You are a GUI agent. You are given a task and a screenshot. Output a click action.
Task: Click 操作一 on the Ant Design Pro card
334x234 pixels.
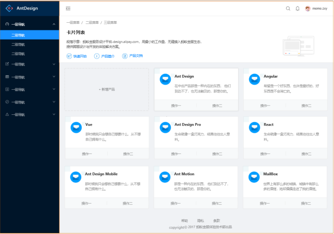(176, 154)
